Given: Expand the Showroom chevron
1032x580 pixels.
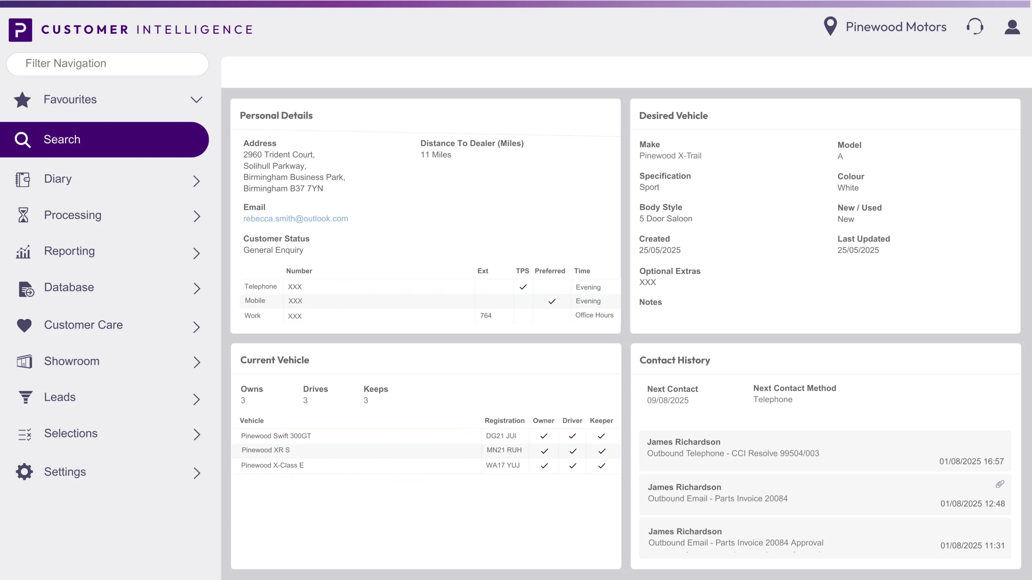Looking at the screenshot, I should click(x=196, y=362).
